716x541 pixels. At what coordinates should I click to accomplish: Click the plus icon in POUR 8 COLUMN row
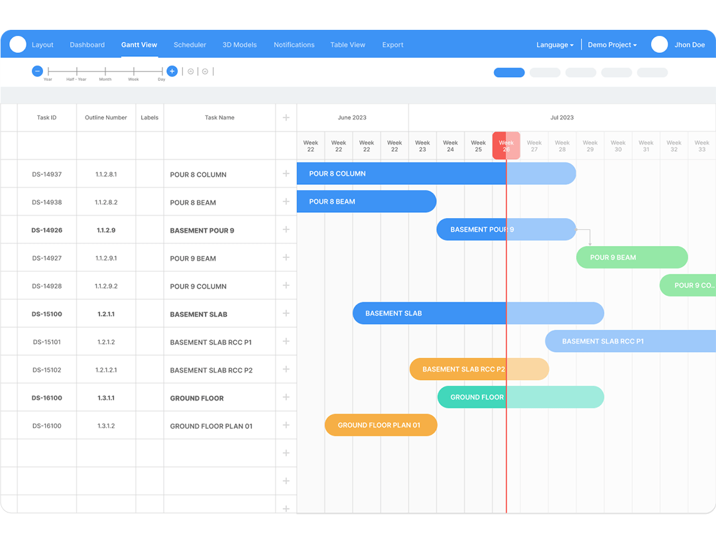point(286,174)
